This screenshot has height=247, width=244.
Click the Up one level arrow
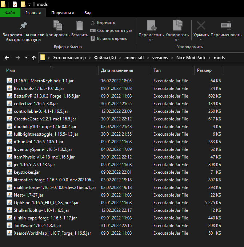click(34, 58)
